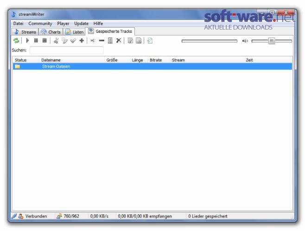Click the 0,00 KB/s speed readout

99,216
